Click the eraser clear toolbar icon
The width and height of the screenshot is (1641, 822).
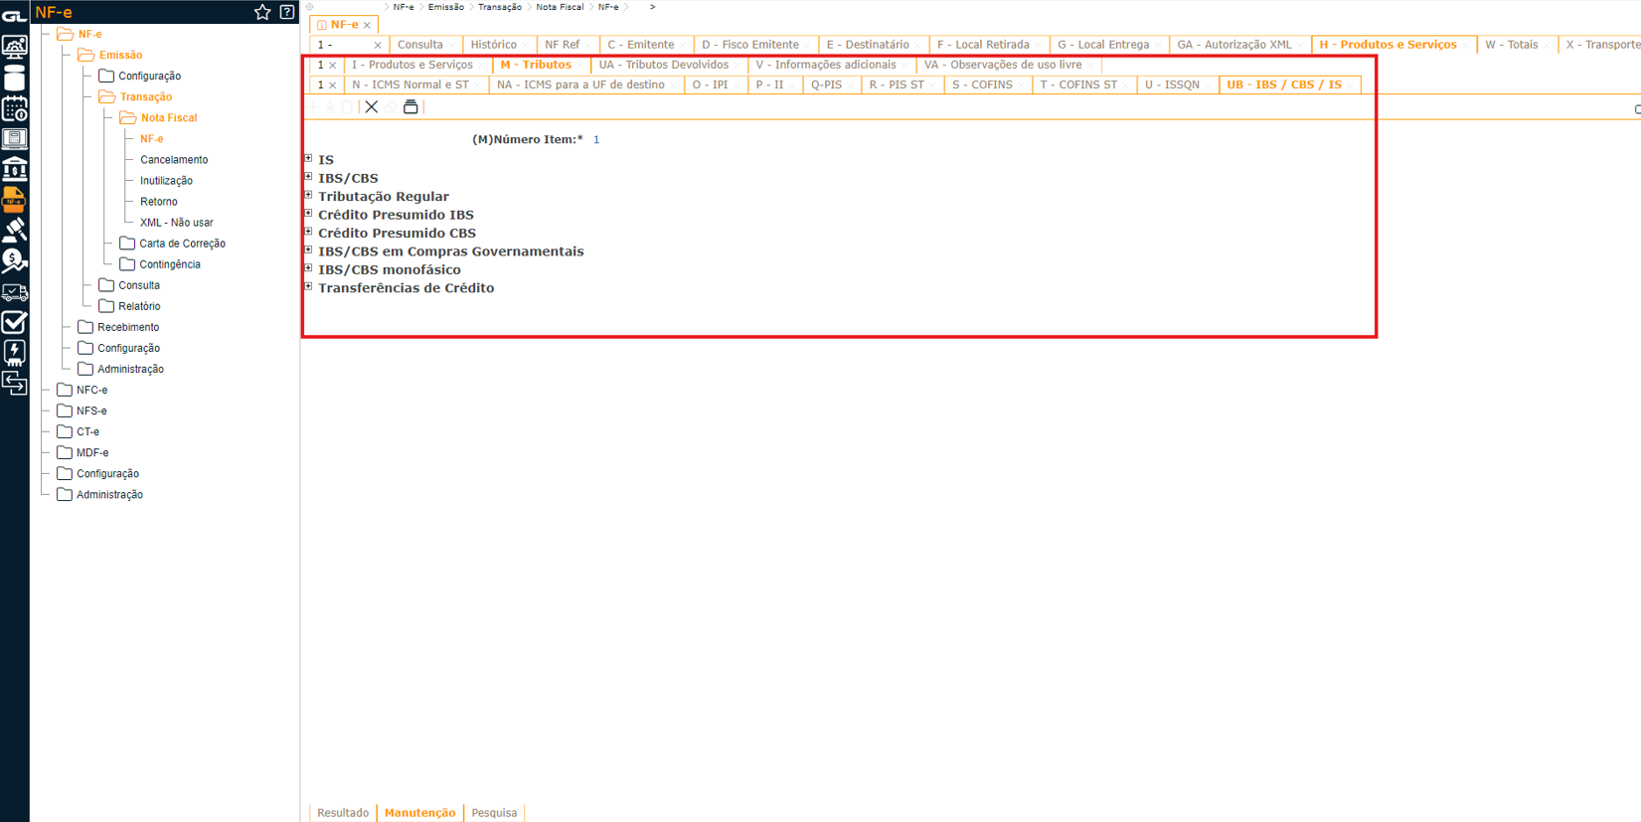tap(392, 107)
